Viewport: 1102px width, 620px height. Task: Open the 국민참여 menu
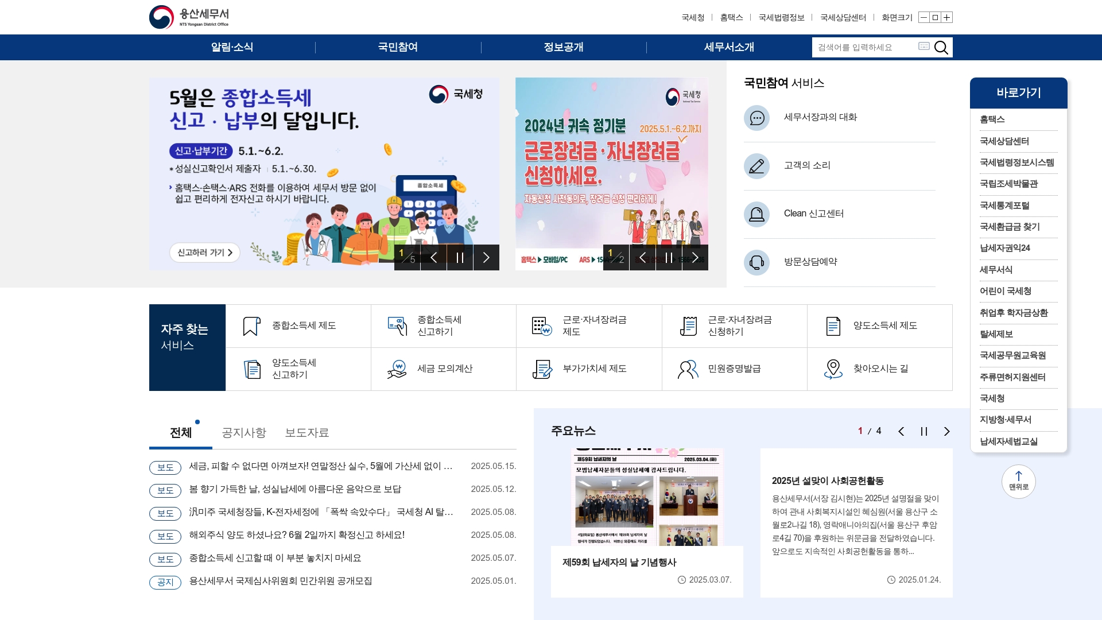point(398,48)
